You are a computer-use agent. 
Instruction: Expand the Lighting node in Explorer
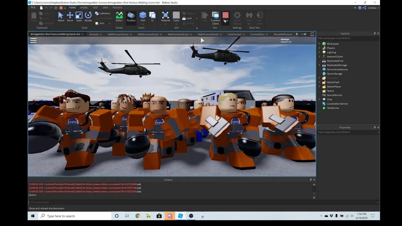[319, 52]
